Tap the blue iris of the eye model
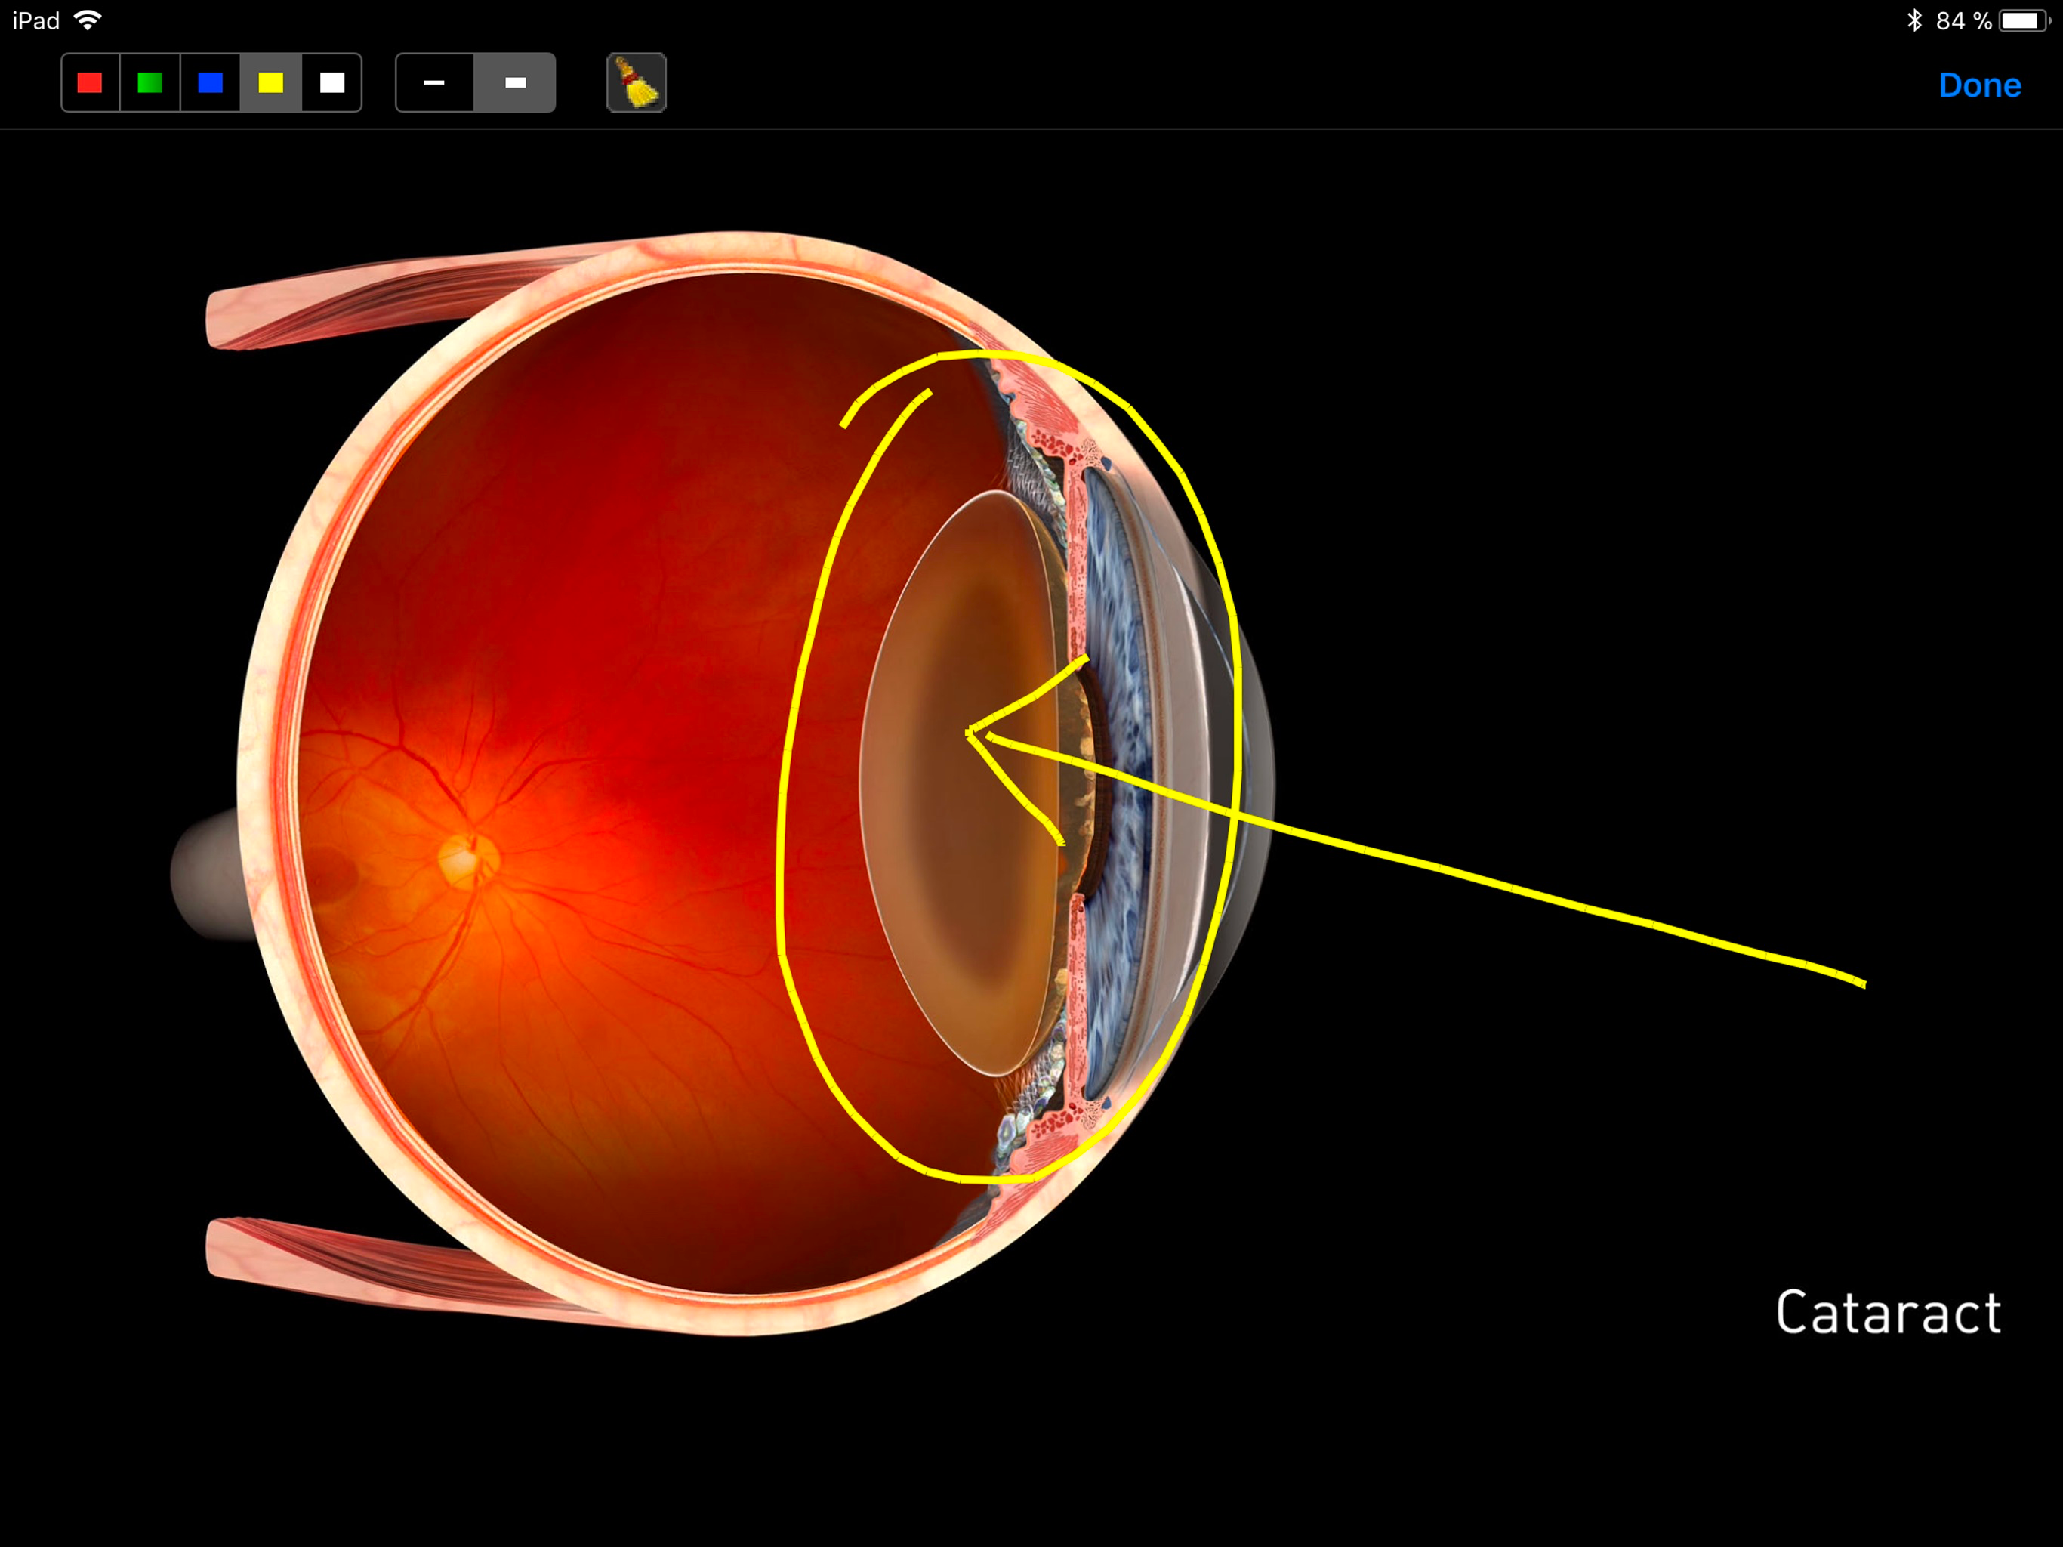2063x1547 pixels. click(1119, 784)
